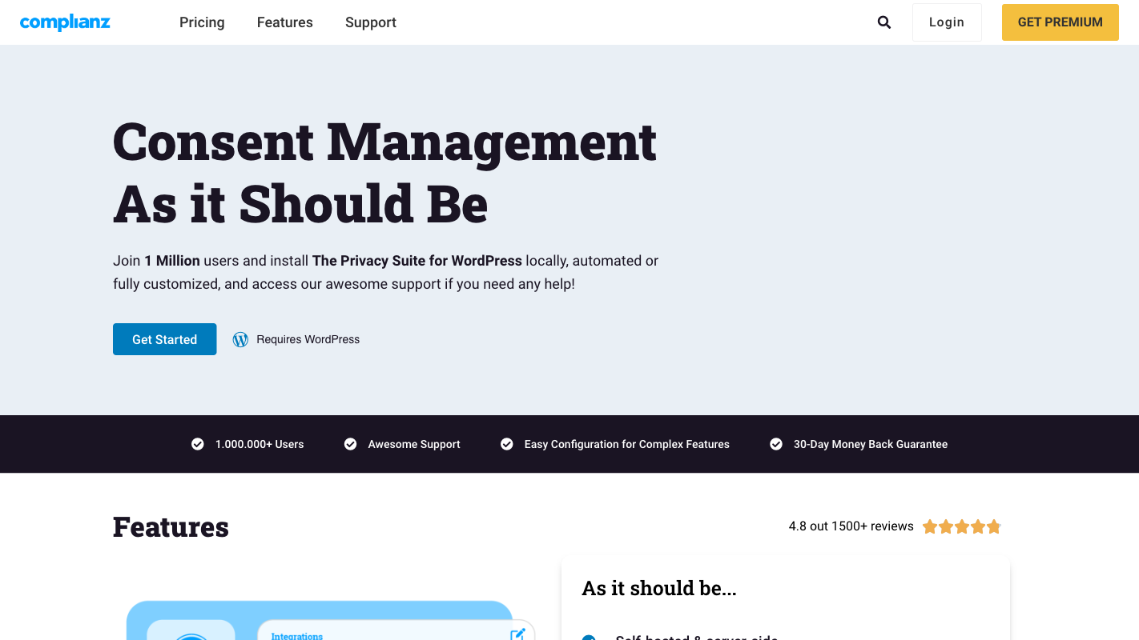Open the search magnifier icon
This screenshot has width=1139, height=640.
[x=884, y=22]
